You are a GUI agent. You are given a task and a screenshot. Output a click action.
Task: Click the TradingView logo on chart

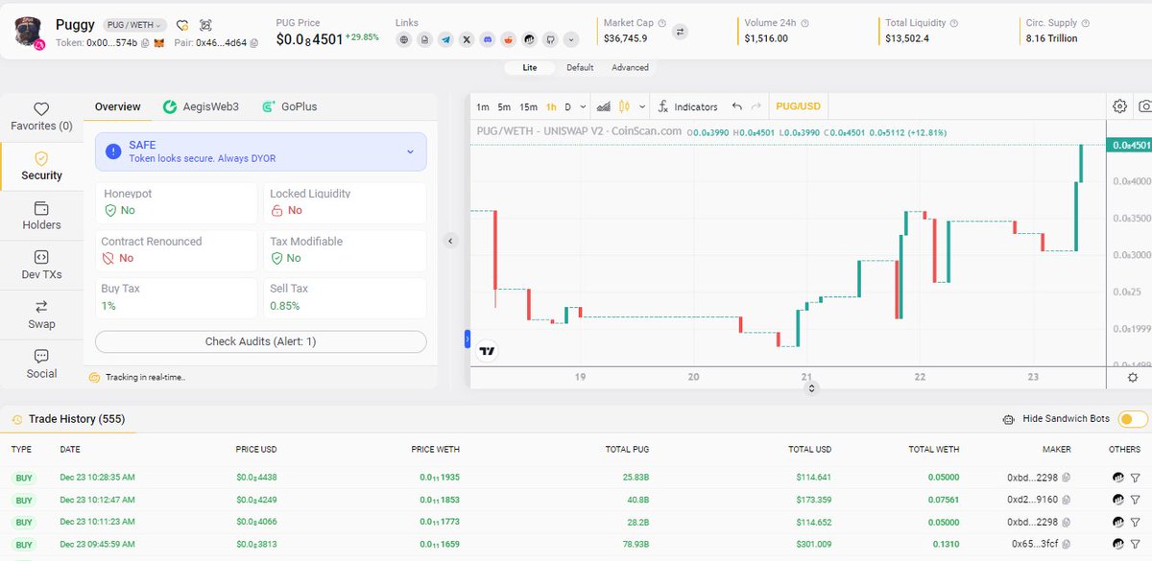coord(487,351)
